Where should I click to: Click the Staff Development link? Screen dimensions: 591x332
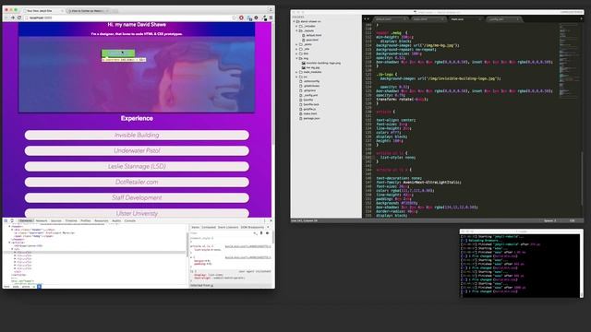point(137,197)
